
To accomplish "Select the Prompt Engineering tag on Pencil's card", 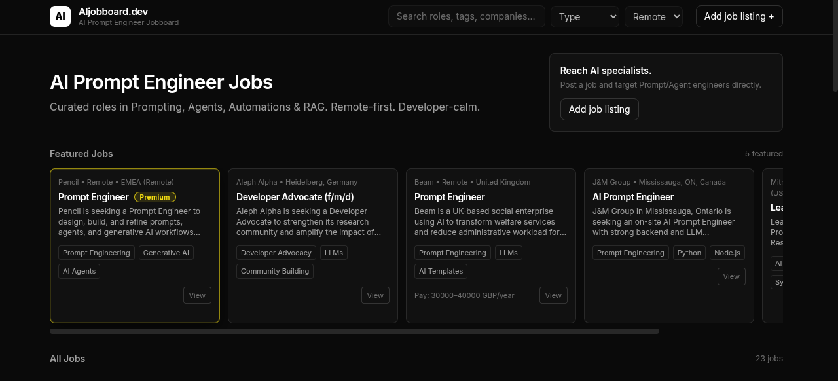I will (x=96, y=253).
